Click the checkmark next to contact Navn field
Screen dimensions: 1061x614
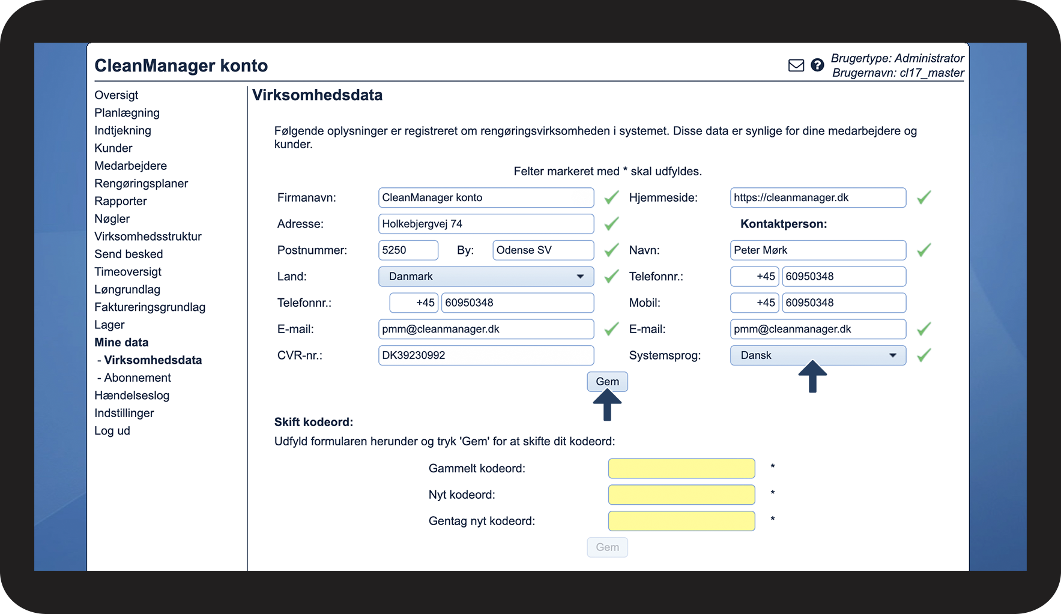click(x=923, y=250)
